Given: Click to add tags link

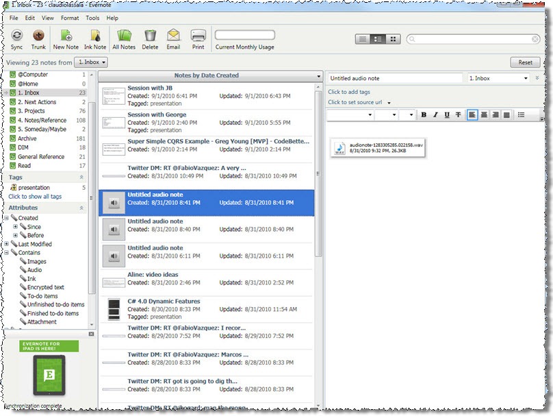Looking at the screenshot, I should tap(349, 92).
